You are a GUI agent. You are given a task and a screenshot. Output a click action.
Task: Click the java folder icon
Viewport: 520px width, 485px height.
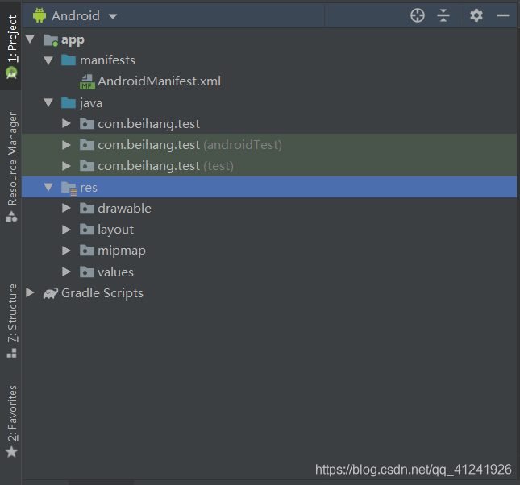click(x=69, y=102)
